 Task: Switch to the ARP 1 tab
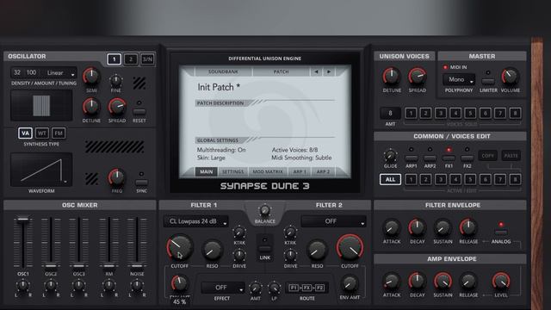click(300, 171)
